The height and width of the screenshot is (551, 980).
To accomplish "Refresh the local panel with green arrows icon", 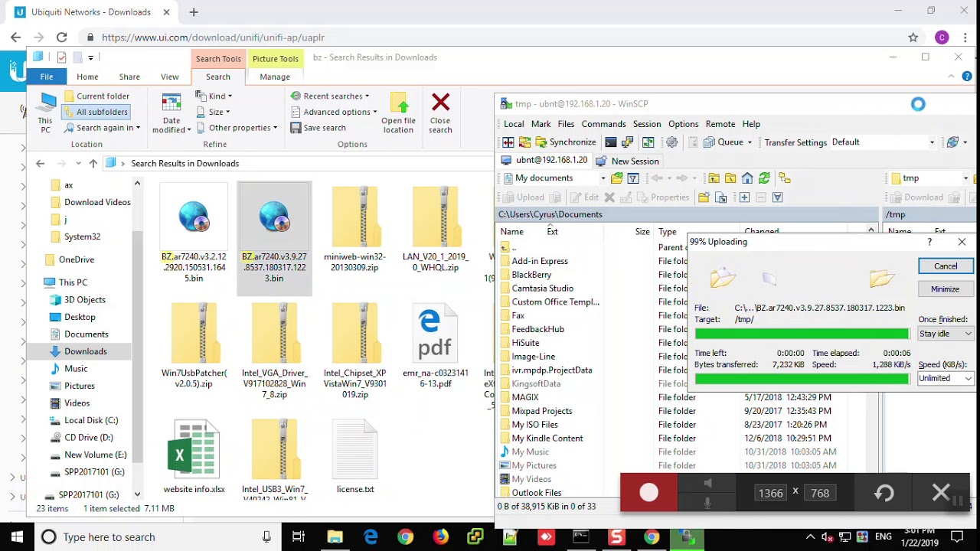I will click(x=764, y=178).
